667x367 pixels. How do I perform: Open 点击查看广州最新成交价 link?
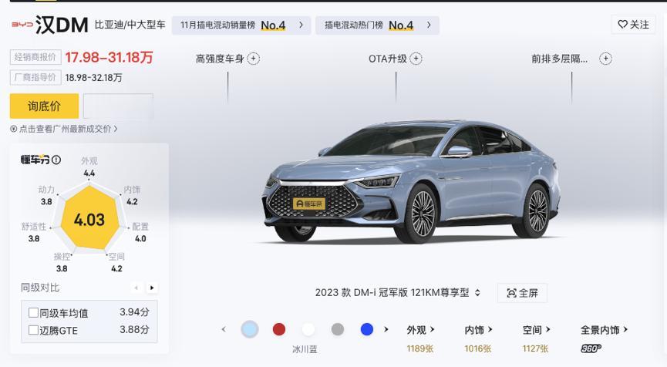point(64,129)
